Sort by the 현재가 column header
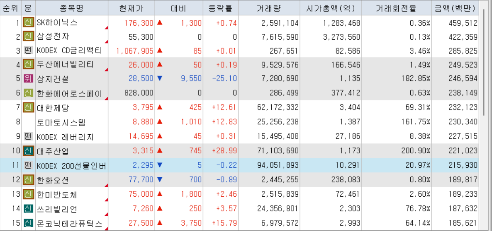 pyautogui.click(x=132, y=9)
